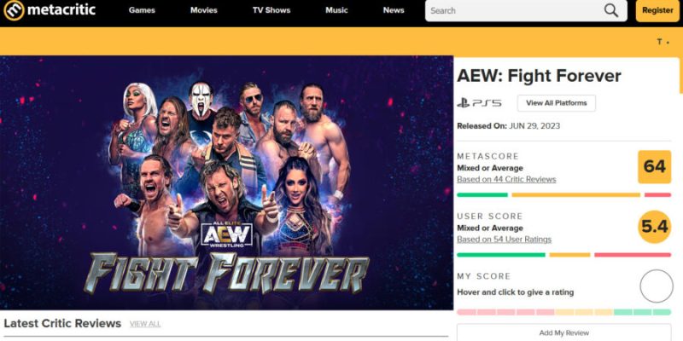The height and width of the screenshot is (341, 683).
Task: Click the Metacritic logo icon
Action: [x=14, y=10]
